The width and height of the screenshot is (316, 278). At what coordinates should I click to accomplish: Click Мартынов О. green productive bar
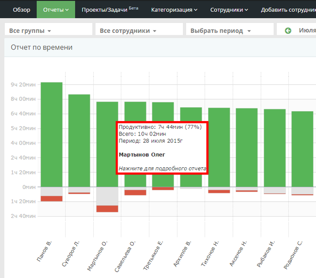107,144
